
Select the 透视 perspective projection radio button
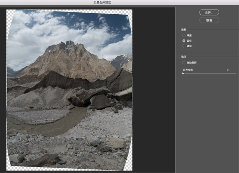tap(184, 46)
